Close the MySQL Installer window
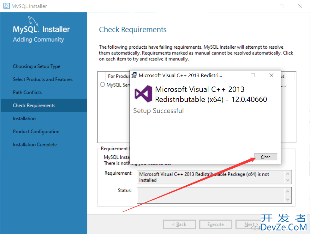 (300, 6)
